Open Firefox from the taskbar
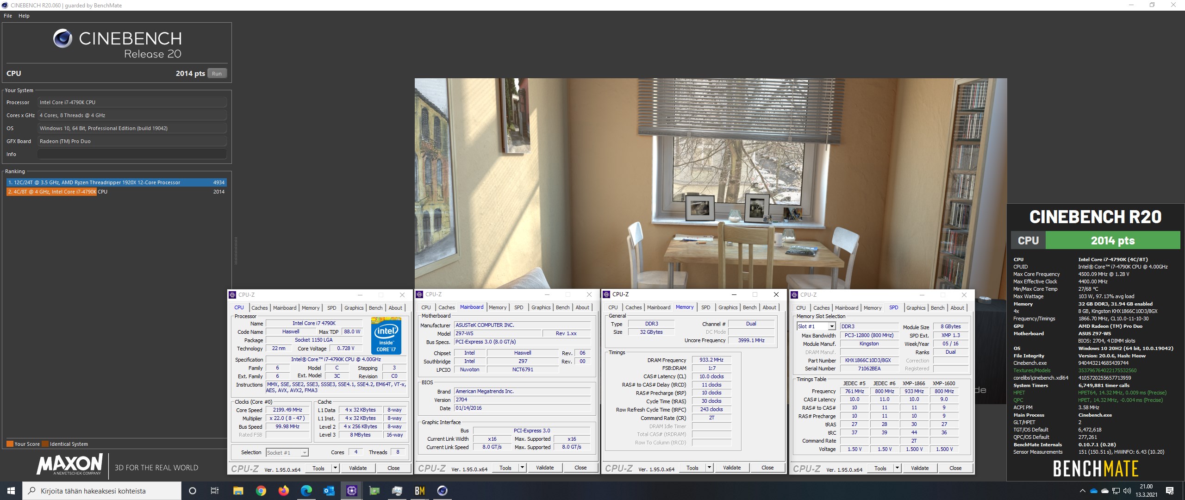 click(x=283, y=491)
